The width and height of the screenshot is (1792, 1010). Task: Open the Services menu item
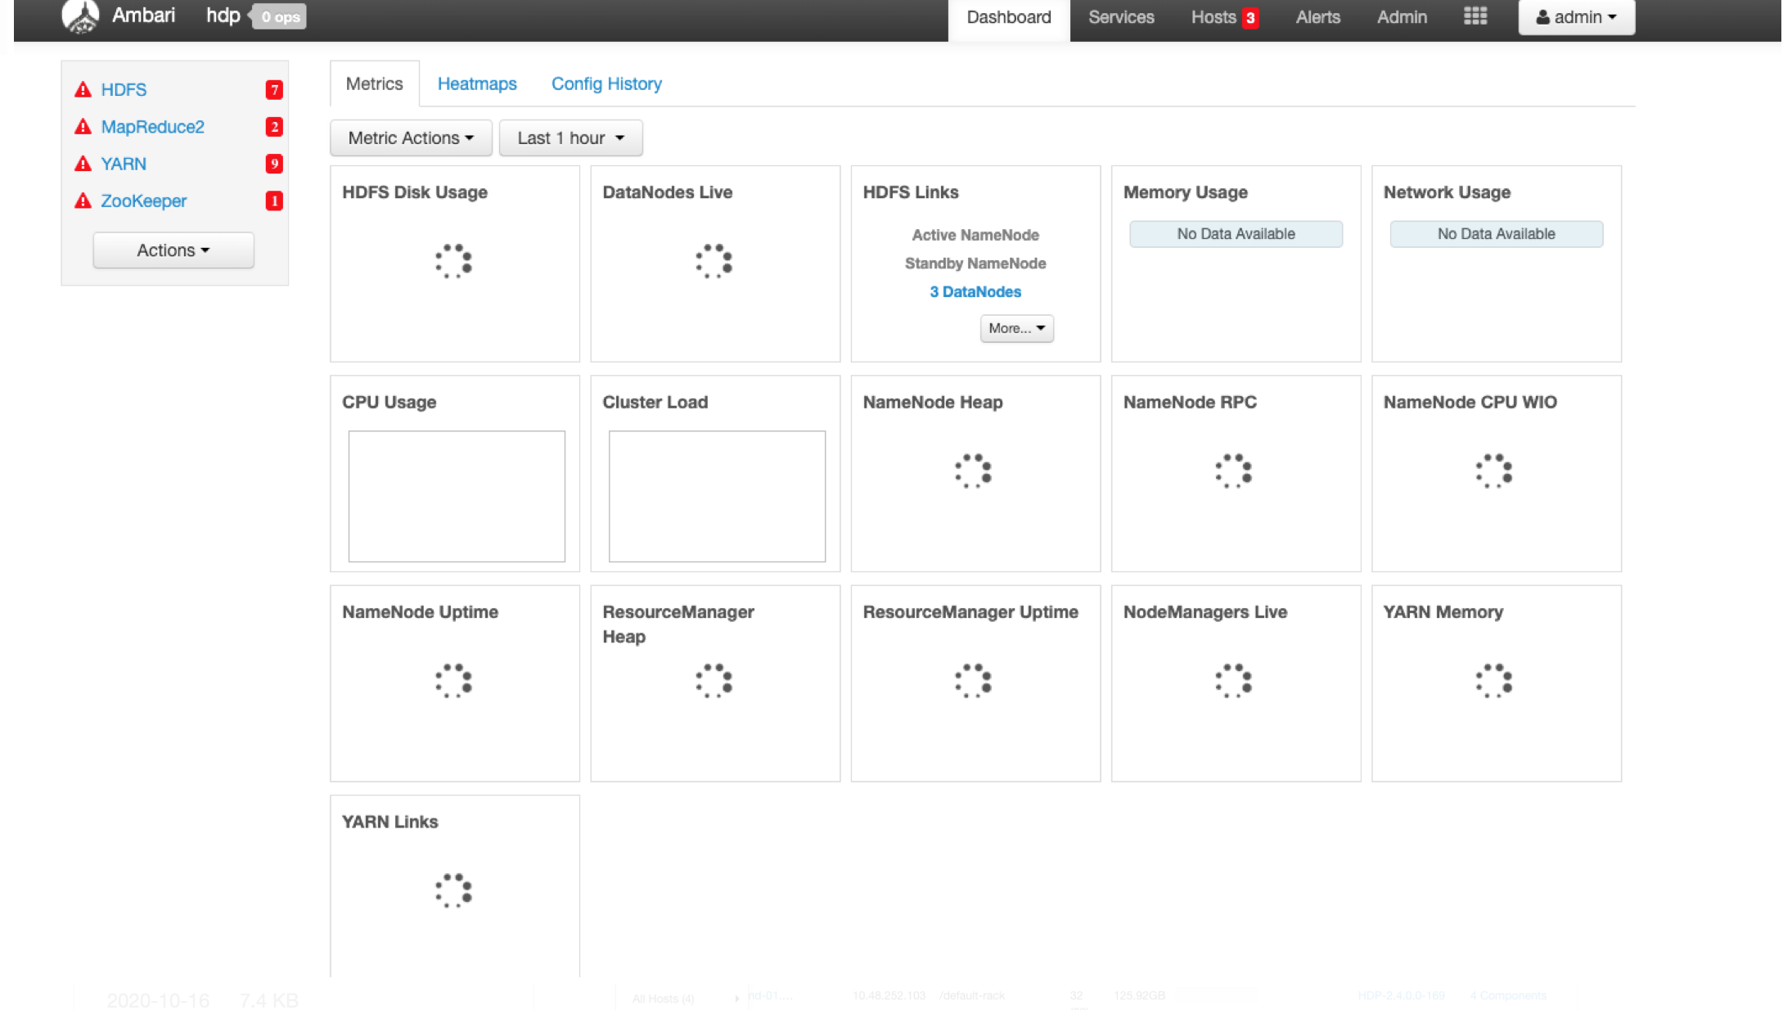point(1121,17)
